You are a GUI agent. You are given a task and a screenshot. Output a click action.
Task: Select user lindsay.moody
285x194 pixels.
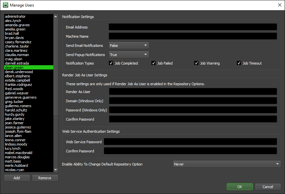tap(29, 144)
